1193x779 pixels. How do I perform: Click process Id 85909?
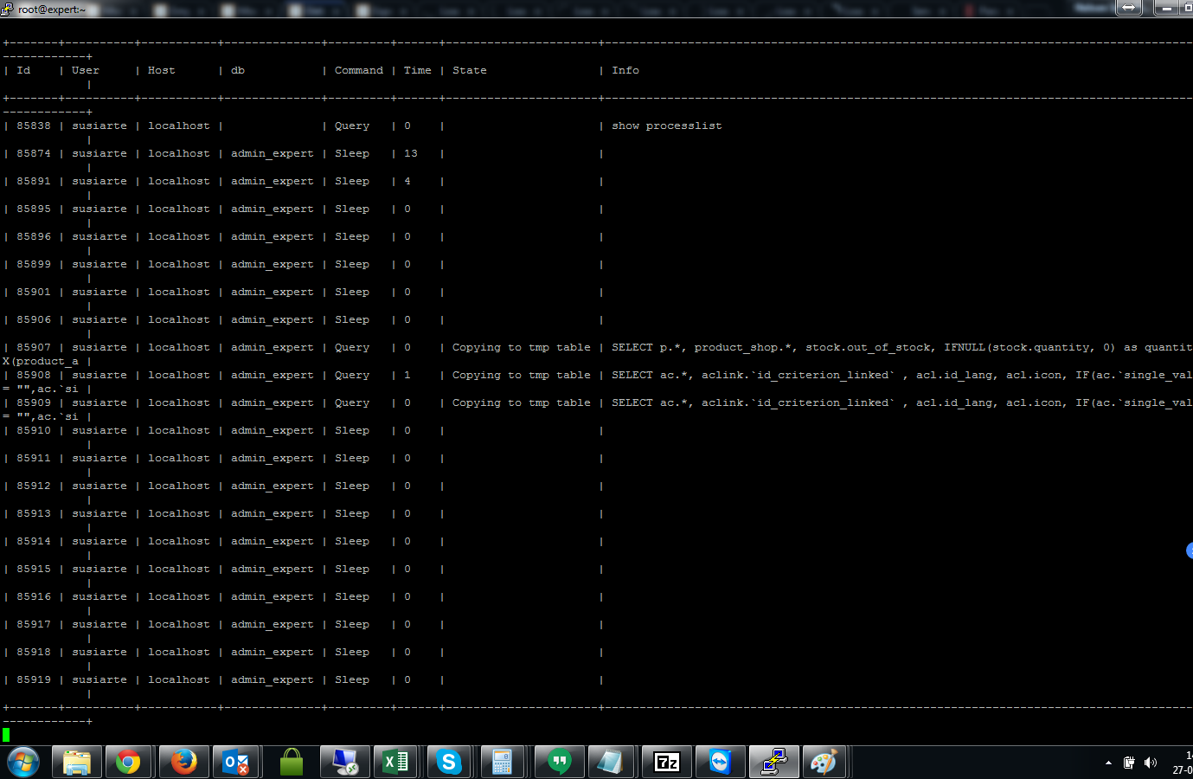point(34,403)
